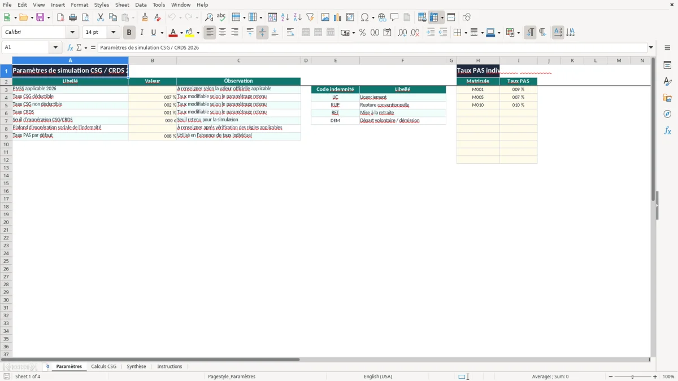The width and height of the screenshot is (678, 381).
Task: Toggle wrap text in cell
Action: [290, 33]
